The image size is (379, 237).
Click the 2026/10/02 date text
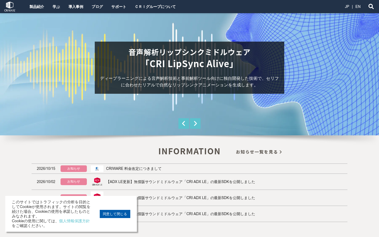tap(46, 182)
